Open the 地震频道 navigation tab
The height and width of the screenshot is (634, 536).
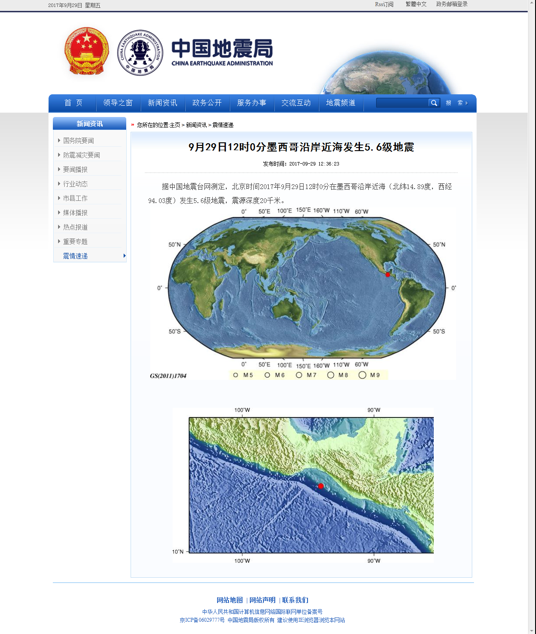point(340,103)
